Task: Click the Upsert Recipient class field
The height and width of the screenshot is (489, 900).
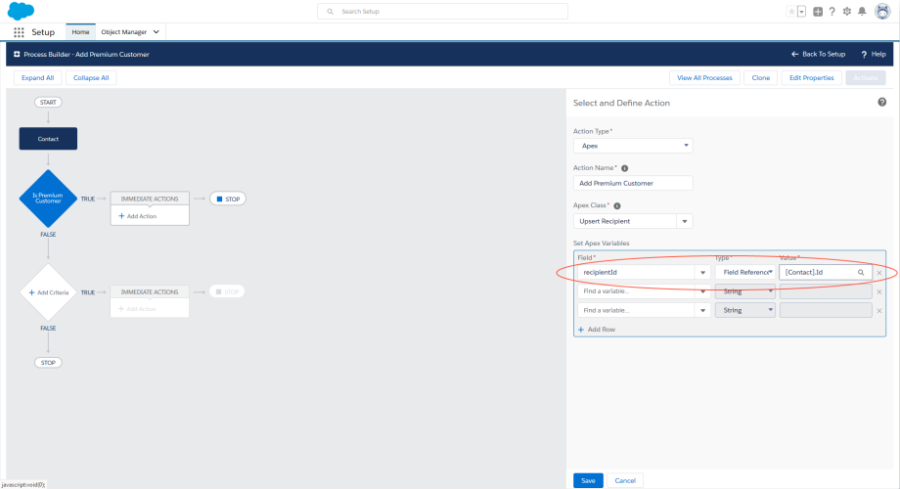Action: click(625, 221)
